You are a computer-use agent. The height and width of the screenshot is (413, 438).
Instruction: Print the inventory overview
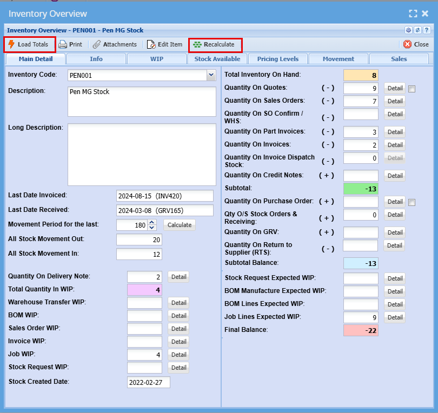pyautogui.click(x=63, y=44)
